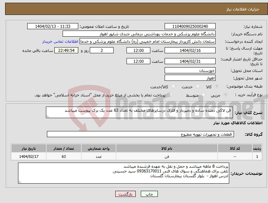Click the delivery city field اهواز
The height and width of the screenshot is (203, 268).
(x=190, y=78)
